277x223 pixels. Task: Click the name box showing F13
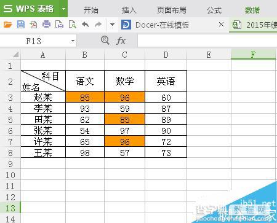(34, 41)
